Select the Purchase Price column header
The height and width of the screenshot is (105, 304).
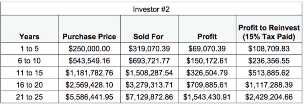coord(89,29)
